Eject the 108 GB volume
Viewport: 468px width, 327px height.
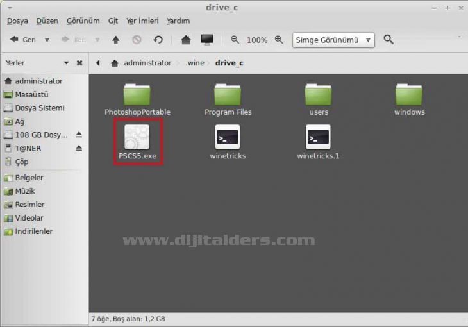click(x=79, y=135)
